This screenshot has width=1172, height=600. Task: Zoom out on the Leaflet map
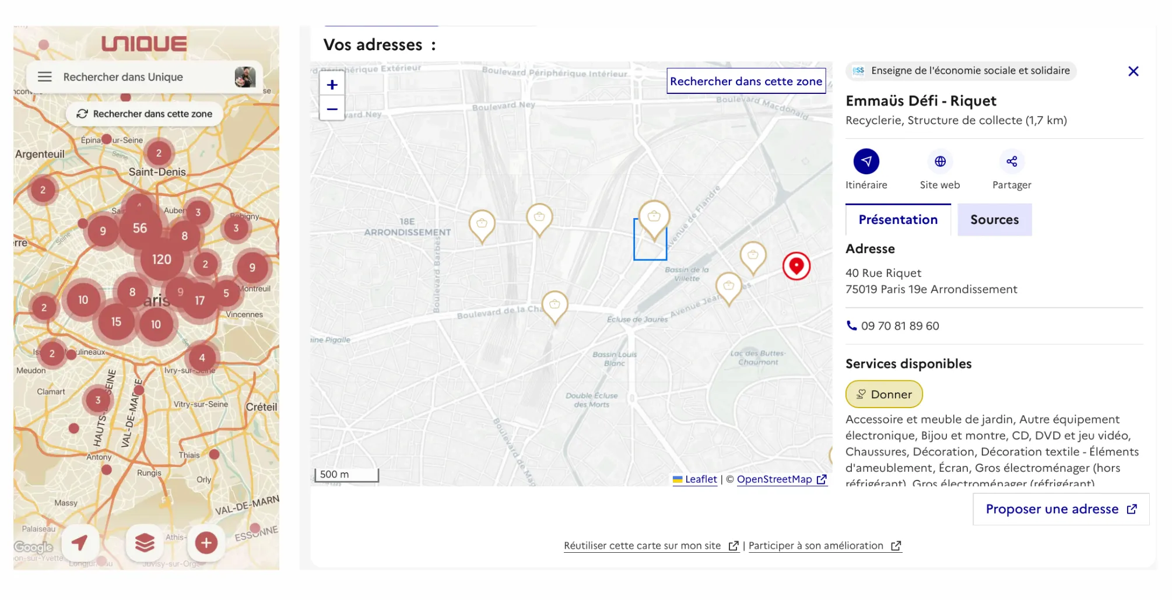(332, 109)
